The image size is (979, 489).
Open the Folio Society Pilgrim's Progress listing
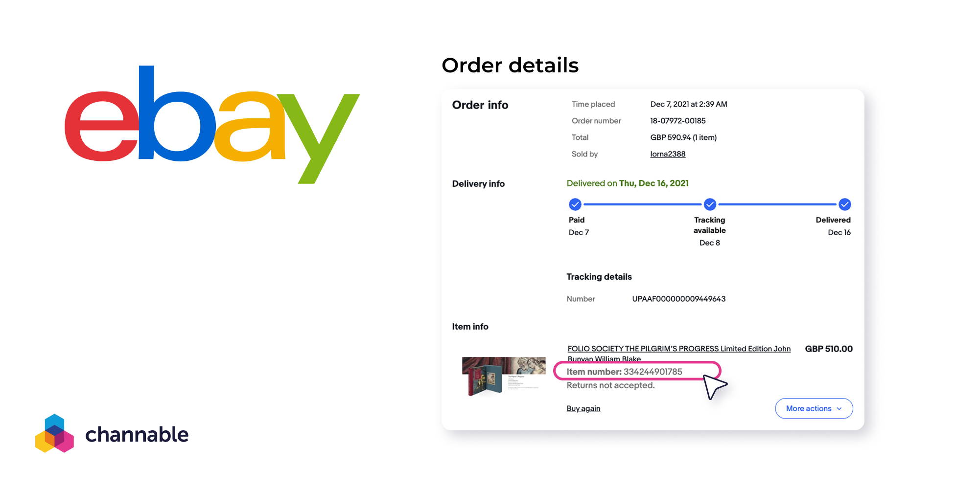click(679, 353)
